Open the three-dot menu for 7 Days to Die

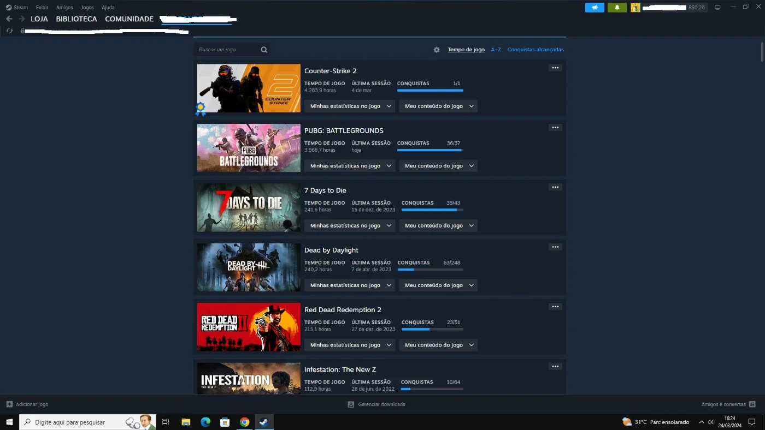[x=555, y=187]
